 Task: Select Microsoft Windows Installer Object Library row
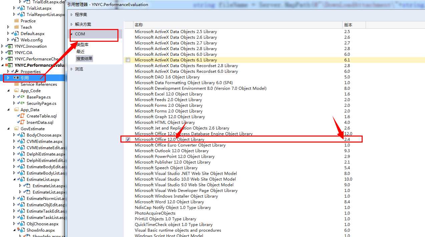274,196
